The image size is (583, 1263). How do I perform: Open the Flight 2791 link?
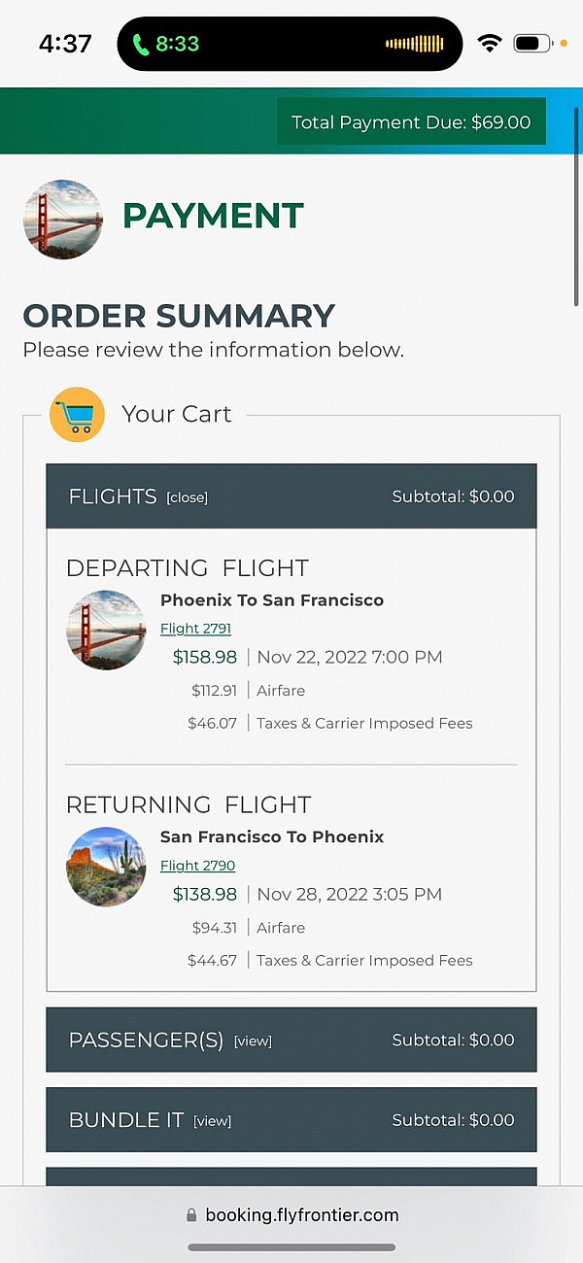pyautogui.click(x=195, y=629)
